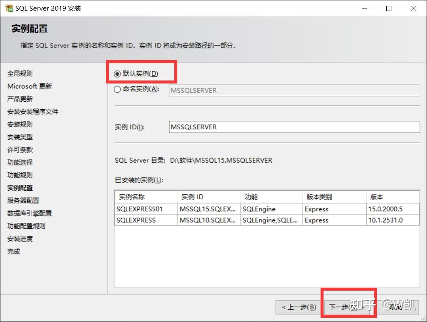Click version 10.1.2531.0 cell

(x=393, y=220)
